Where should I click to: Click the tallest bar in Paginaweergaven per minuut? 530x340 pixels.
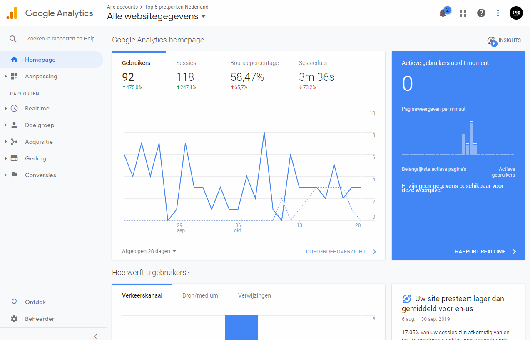point(471,138)
